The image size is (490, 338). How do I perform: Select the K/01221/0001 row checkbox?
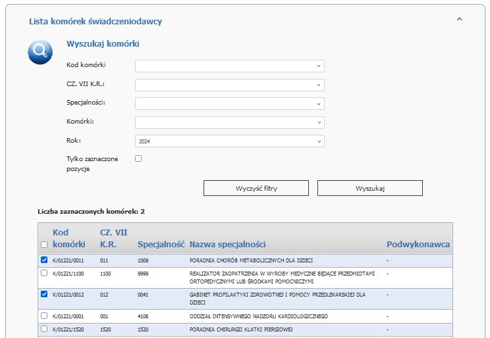(44, 316)
